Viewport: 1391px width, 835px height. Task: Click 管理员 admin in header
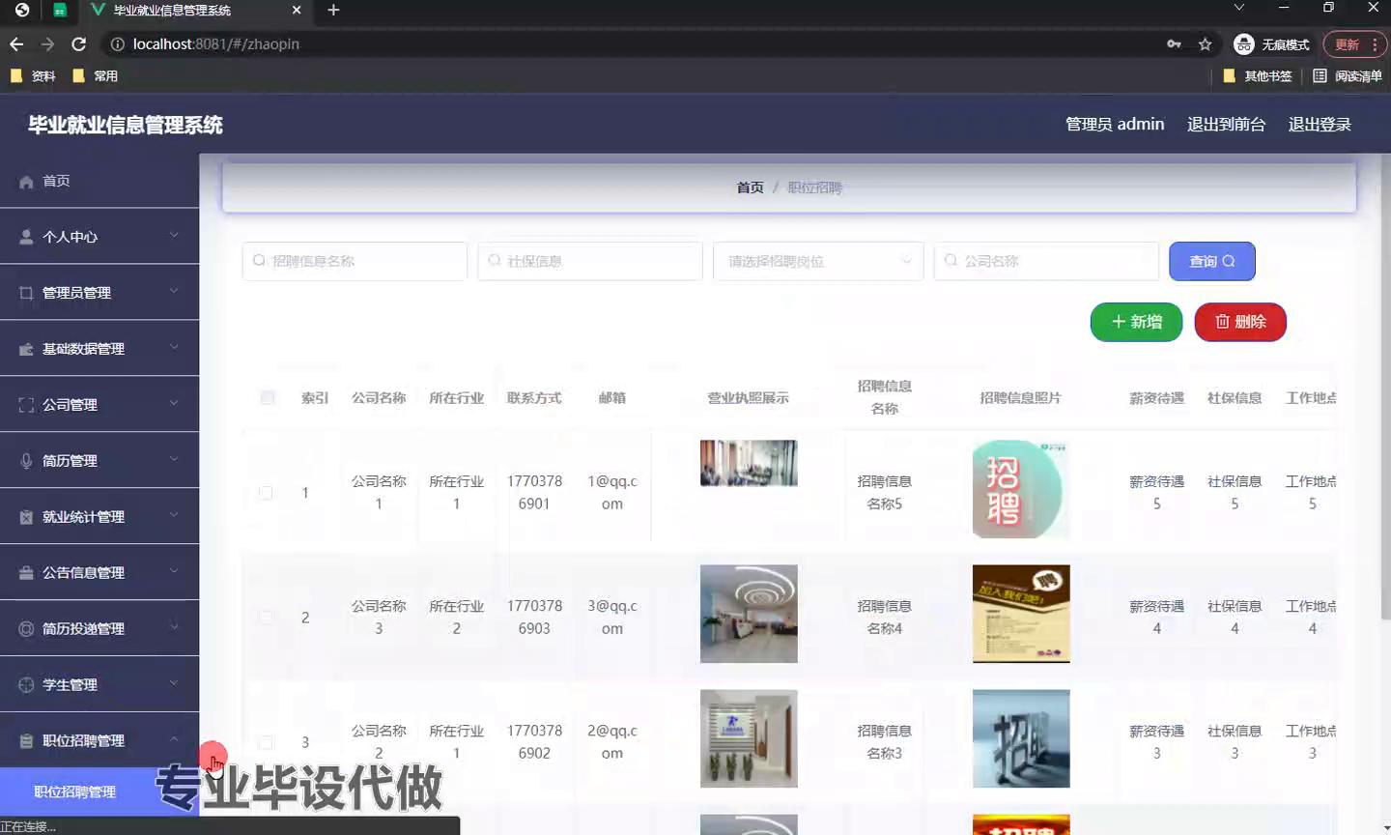click(x=1115, y=124)
